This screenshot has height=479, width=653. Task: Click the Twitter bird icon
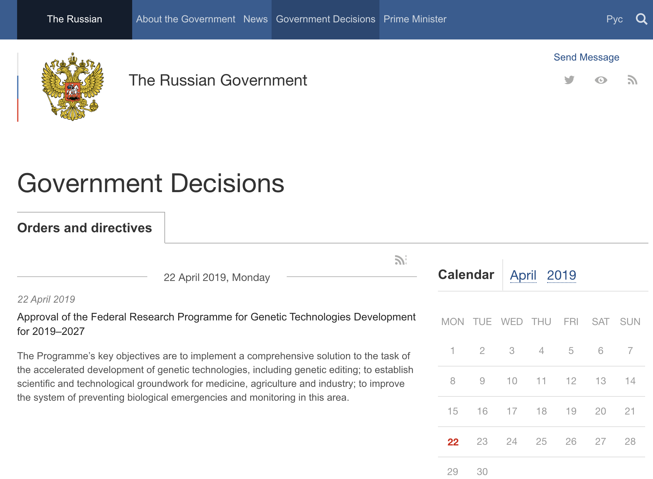pyautogui.click(x=569, y=80)
